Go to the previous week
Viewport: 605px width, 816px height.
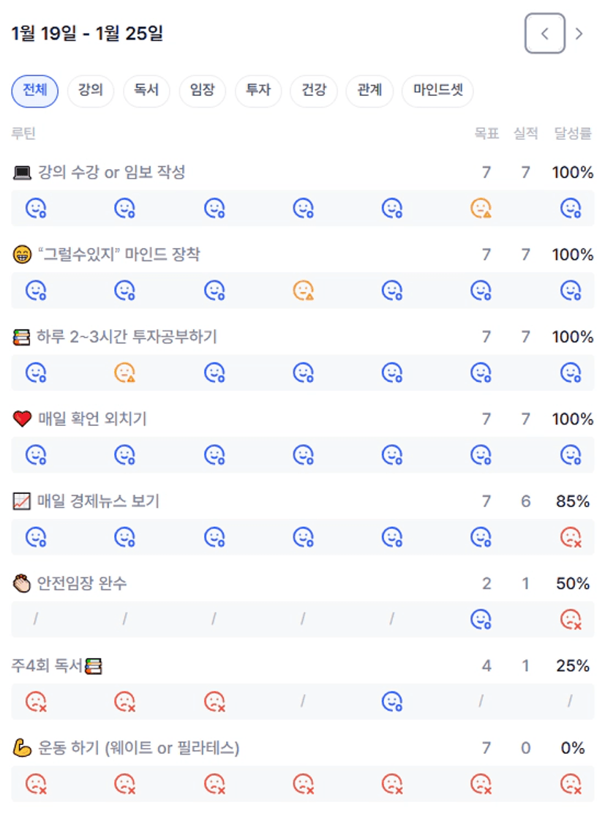tap(544, 34)
